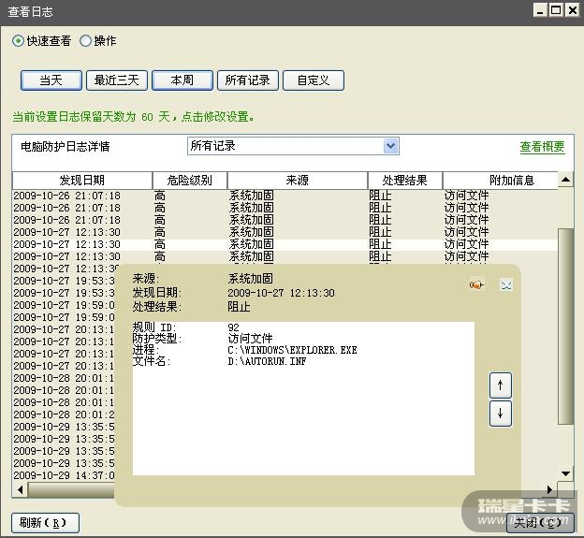This screenshot has height=538, width=584.
Task: Click the 本周 button
Action: click(x=182, y=80)
